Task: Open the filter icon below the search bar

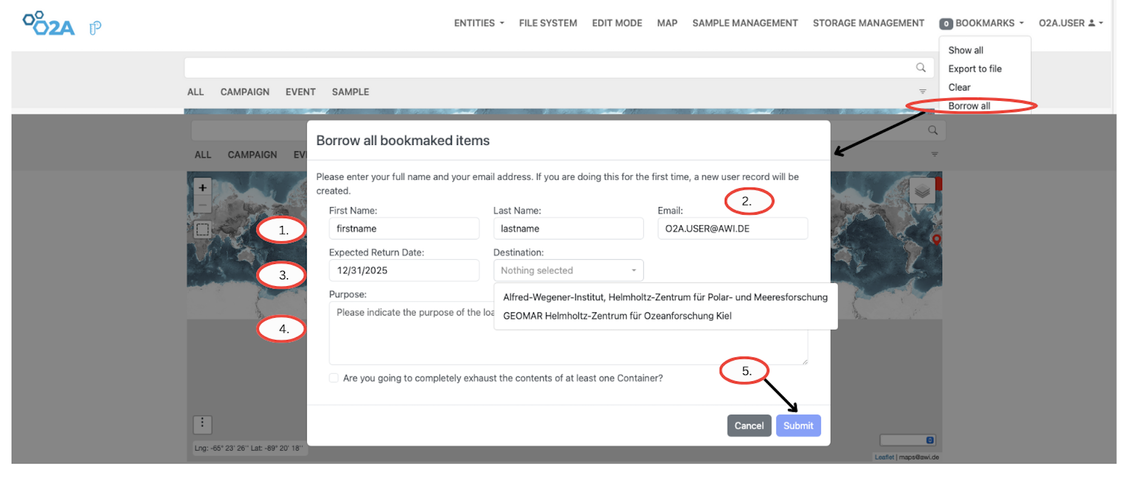Action: coord(922,92)
